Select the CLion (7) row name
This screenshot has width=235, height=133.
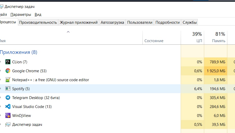[x=20, y=62]
